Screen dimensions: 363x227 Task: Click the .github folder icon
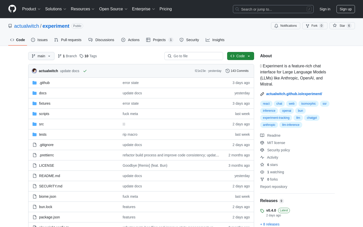tap(35, 83)
